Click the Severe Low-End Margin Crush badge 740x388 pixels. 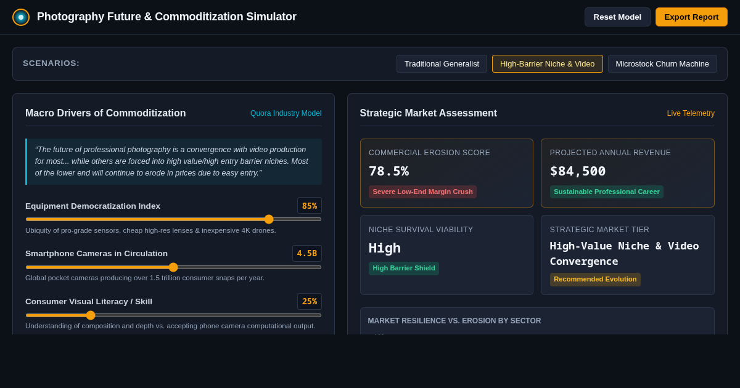422,192
